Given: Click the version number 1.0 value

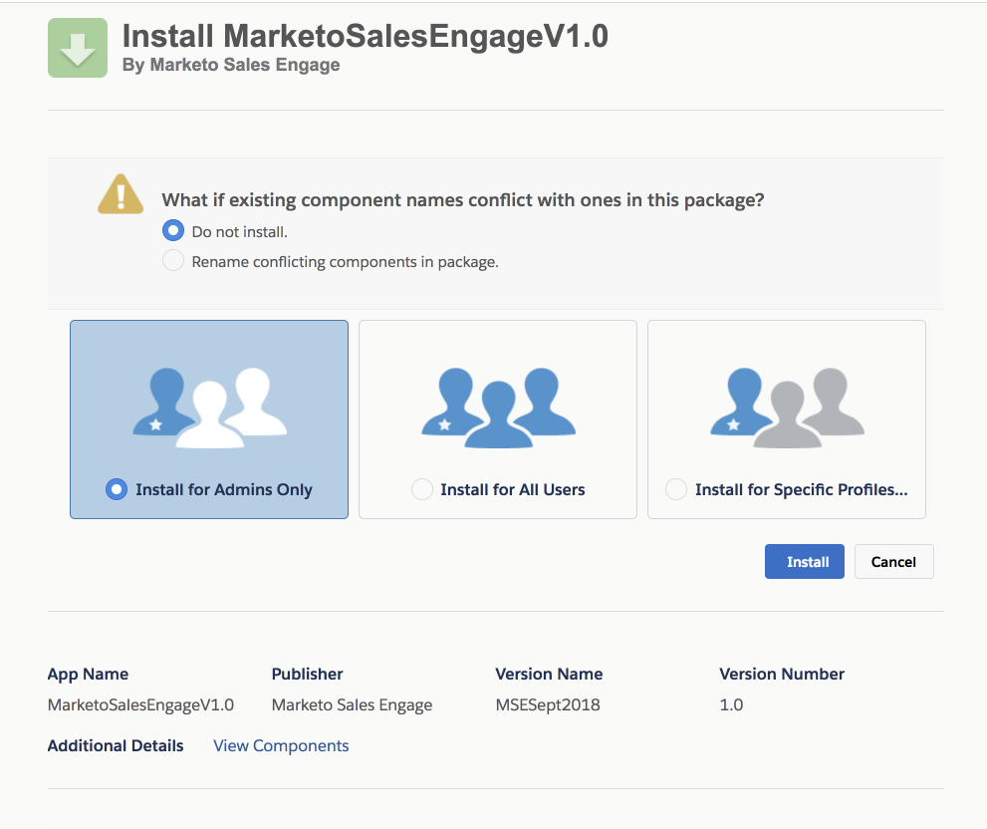Looking at the screenshot, I should tap(731, 704).
